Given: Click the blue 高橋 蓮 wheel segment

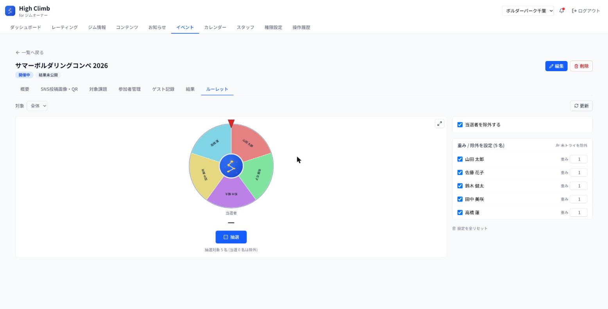Looking at the screenshot, I should [212, 142].
